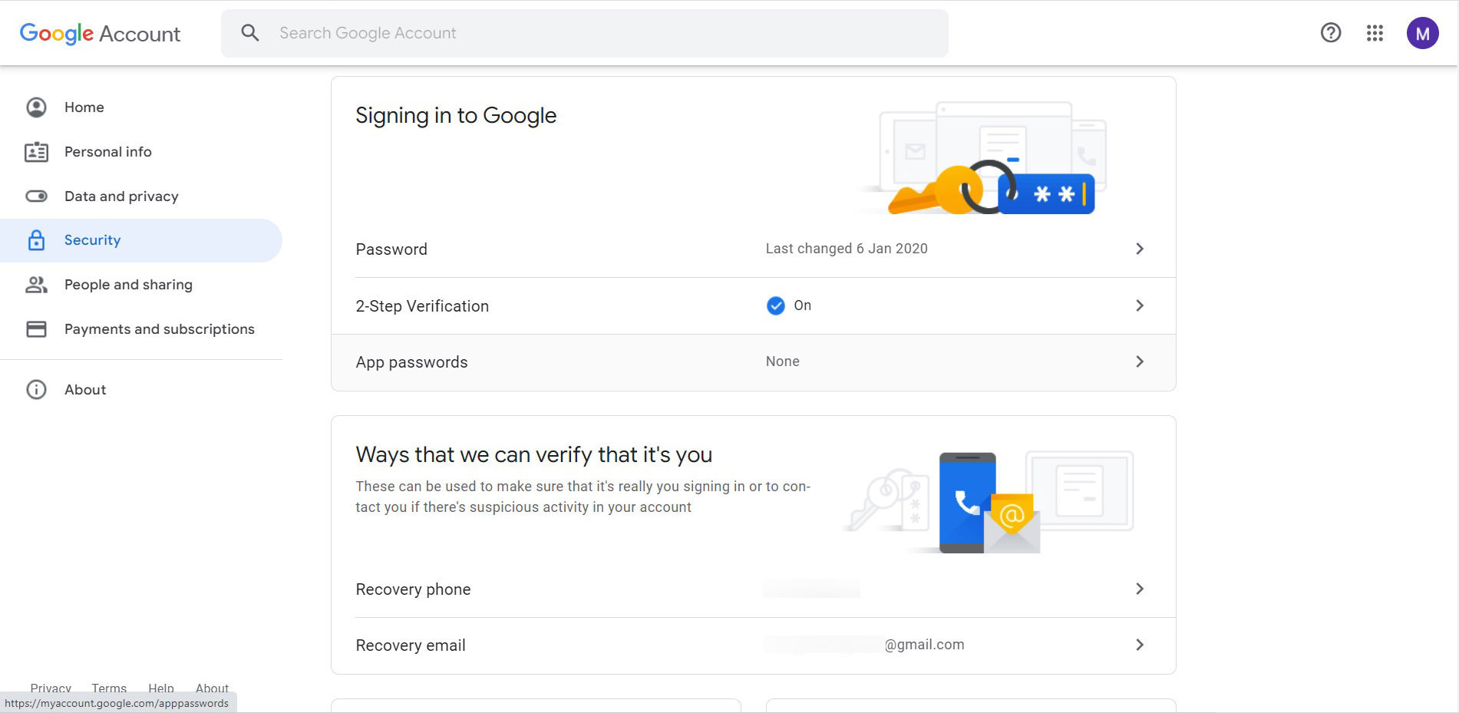This screenshot has height=713, width=1459.
Task: Click the Google Account logo link
Action: (x=100, y=34)
